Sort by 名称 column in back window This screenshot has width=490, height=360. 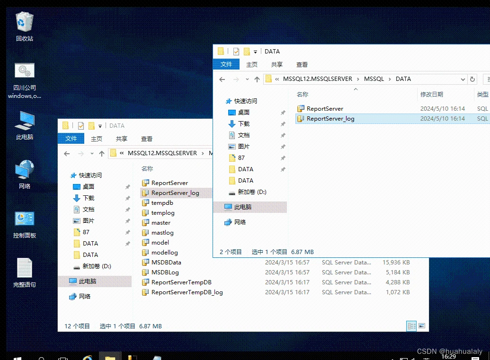(147, 168)
